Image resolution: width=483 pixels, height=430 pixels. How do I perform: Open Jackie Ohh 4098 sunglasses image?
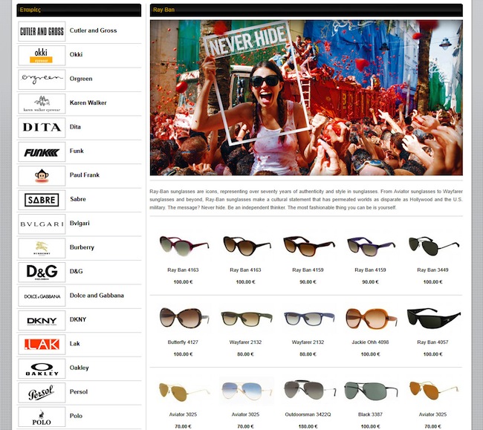pyautogui.click(x=371, y=318)
